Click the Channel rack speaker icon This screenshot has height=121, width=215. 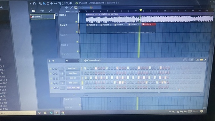click(x=85, y=60)
